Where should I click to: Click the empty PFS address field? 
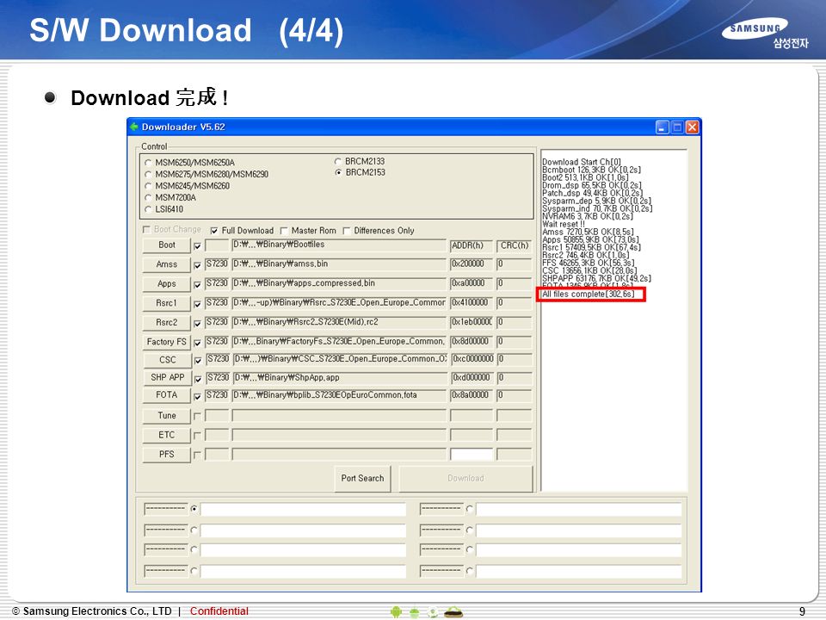click(x=472, y=455)
